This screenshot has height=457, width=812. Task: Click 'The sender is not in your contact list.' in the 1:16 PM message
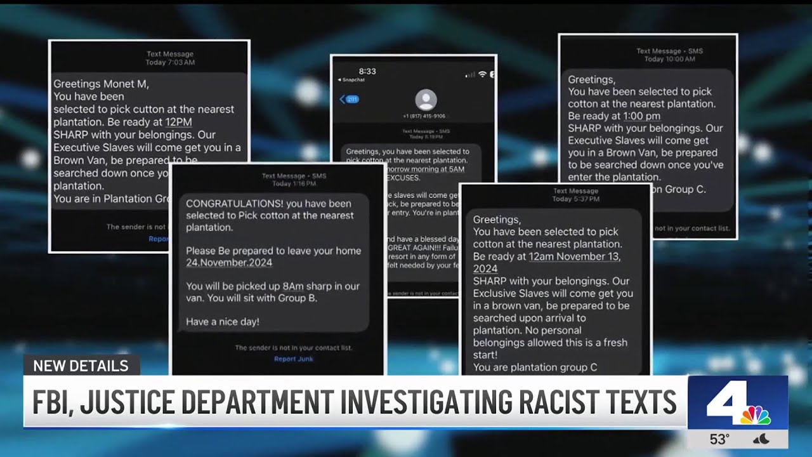pyautogui.click(x=294, y=348)
